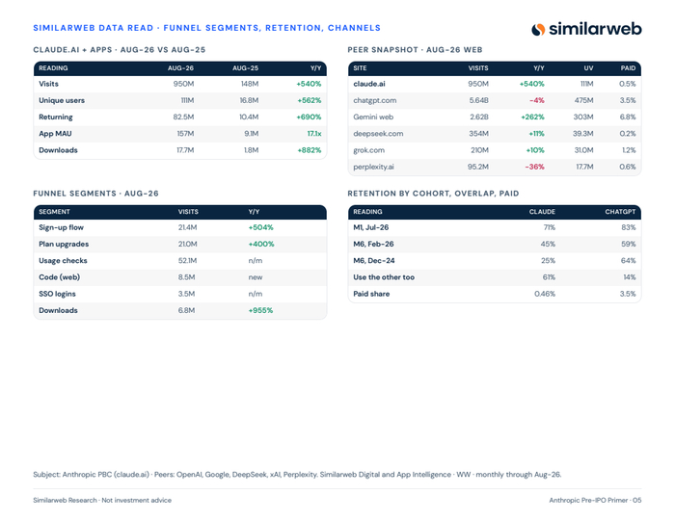
Task: Click the Similarweb logo icon
Action: click(x=538, y=29)
